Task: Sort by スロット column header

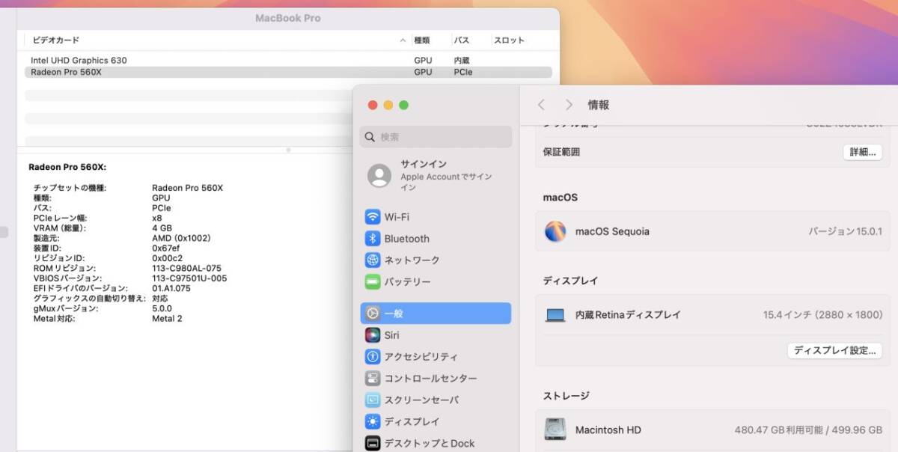Action: tap(509, 40)
